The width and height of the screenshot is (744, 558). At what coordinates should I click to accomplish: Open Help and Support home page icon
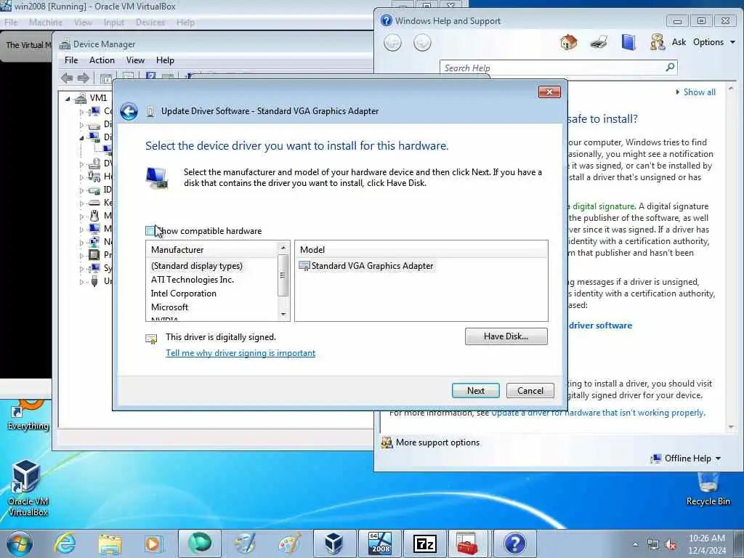(x=568, y=42)
